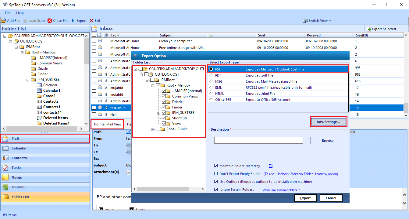This screenshot has height=219, width=409.
Task: Select Deleted Items folder in left tree
Action: tap(55, 118)
